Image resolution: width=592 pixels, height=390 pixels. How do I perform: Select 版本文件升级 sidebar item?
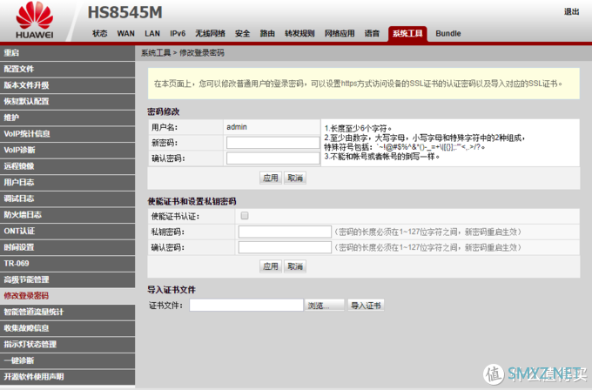click(67, 85)
